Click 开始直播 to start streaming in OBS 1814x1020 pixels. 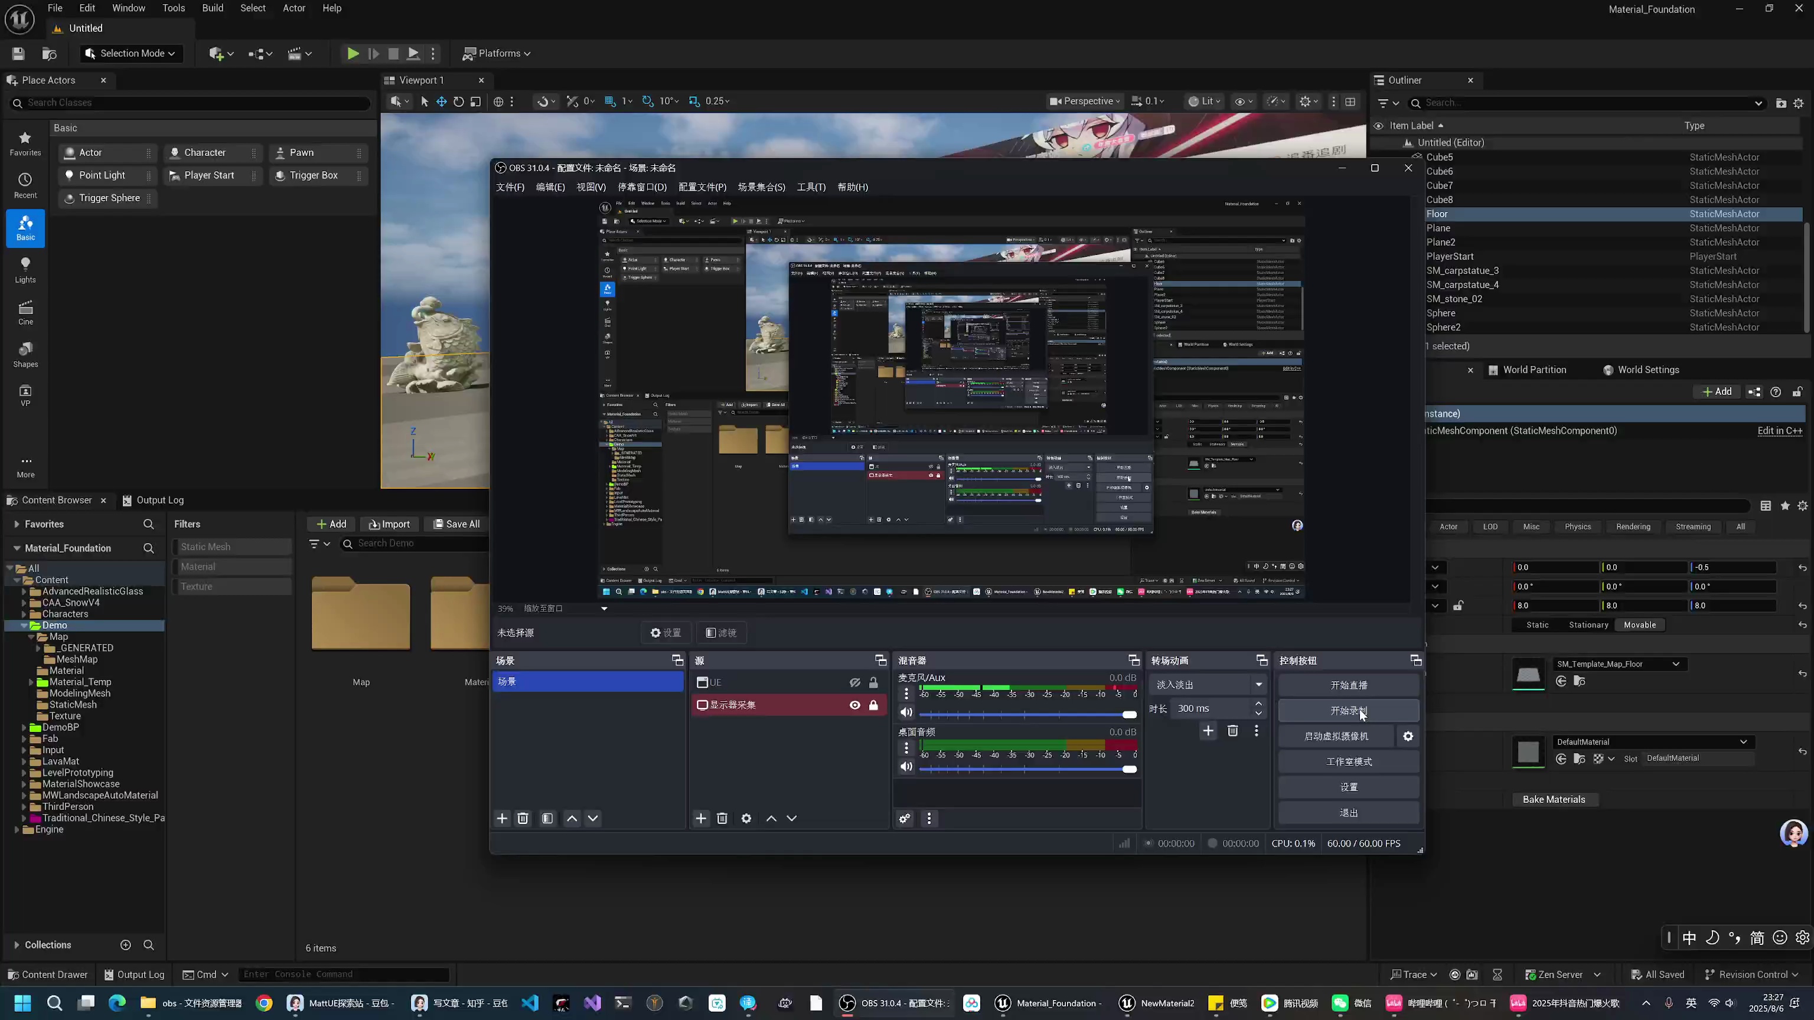(1349, 686)
